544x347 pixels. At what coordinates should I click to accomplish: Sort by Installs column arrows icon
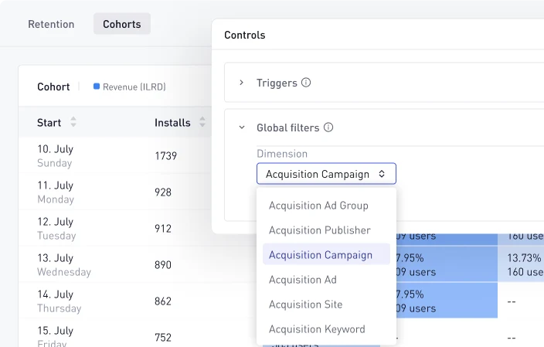pos(202,122)
